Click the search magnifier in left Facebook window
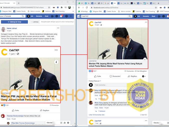The image size is (169, 127). coord(23,16)
